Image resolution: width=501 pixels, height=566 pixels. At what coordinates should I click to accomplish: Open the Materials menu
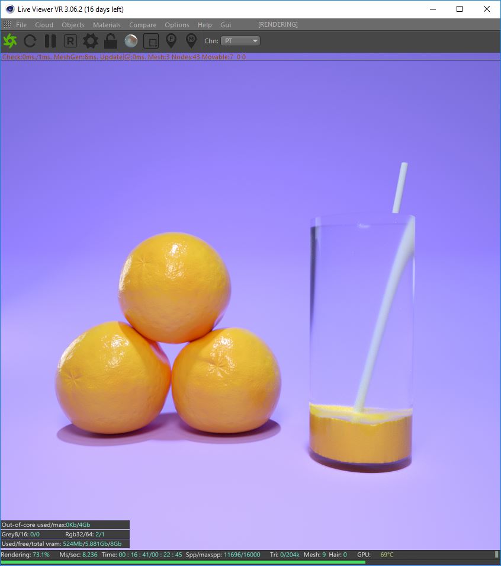point(107,25)
